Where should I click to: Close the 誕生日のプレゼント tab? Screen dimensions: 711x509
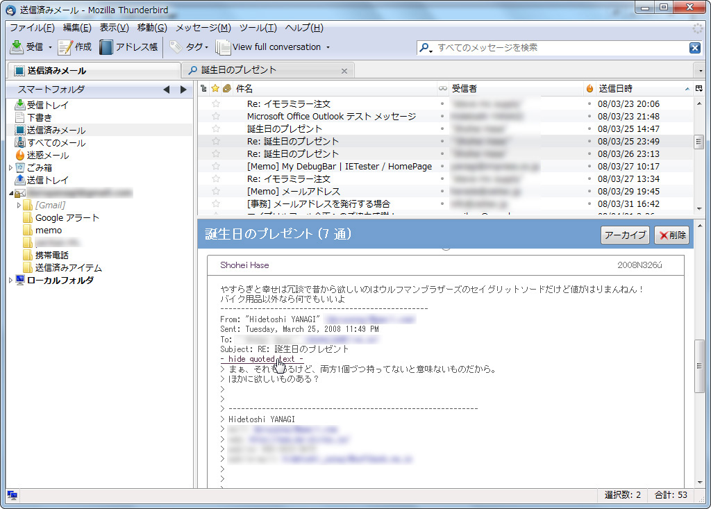click(344, 71)
